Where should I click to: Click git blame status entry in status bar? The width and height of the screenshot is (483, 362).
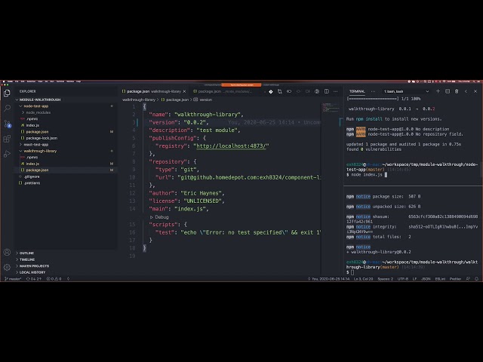(328, 279)
